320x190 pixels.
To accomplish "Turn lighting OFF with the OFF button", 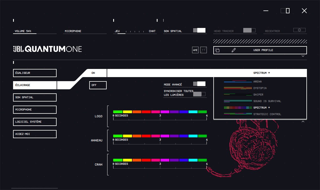I will coord(98,85).
